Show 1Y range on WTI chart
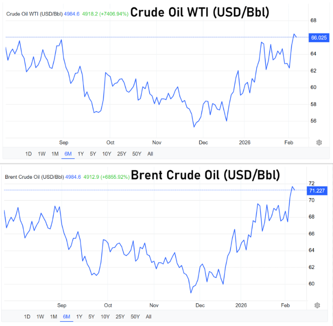333x326 pixels. 81,154
